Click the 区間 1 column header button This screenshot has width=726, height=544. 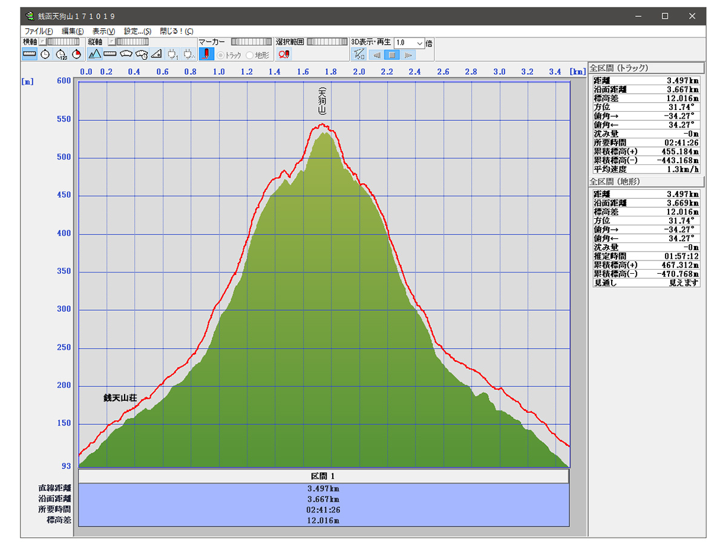(x=324, y=476)
